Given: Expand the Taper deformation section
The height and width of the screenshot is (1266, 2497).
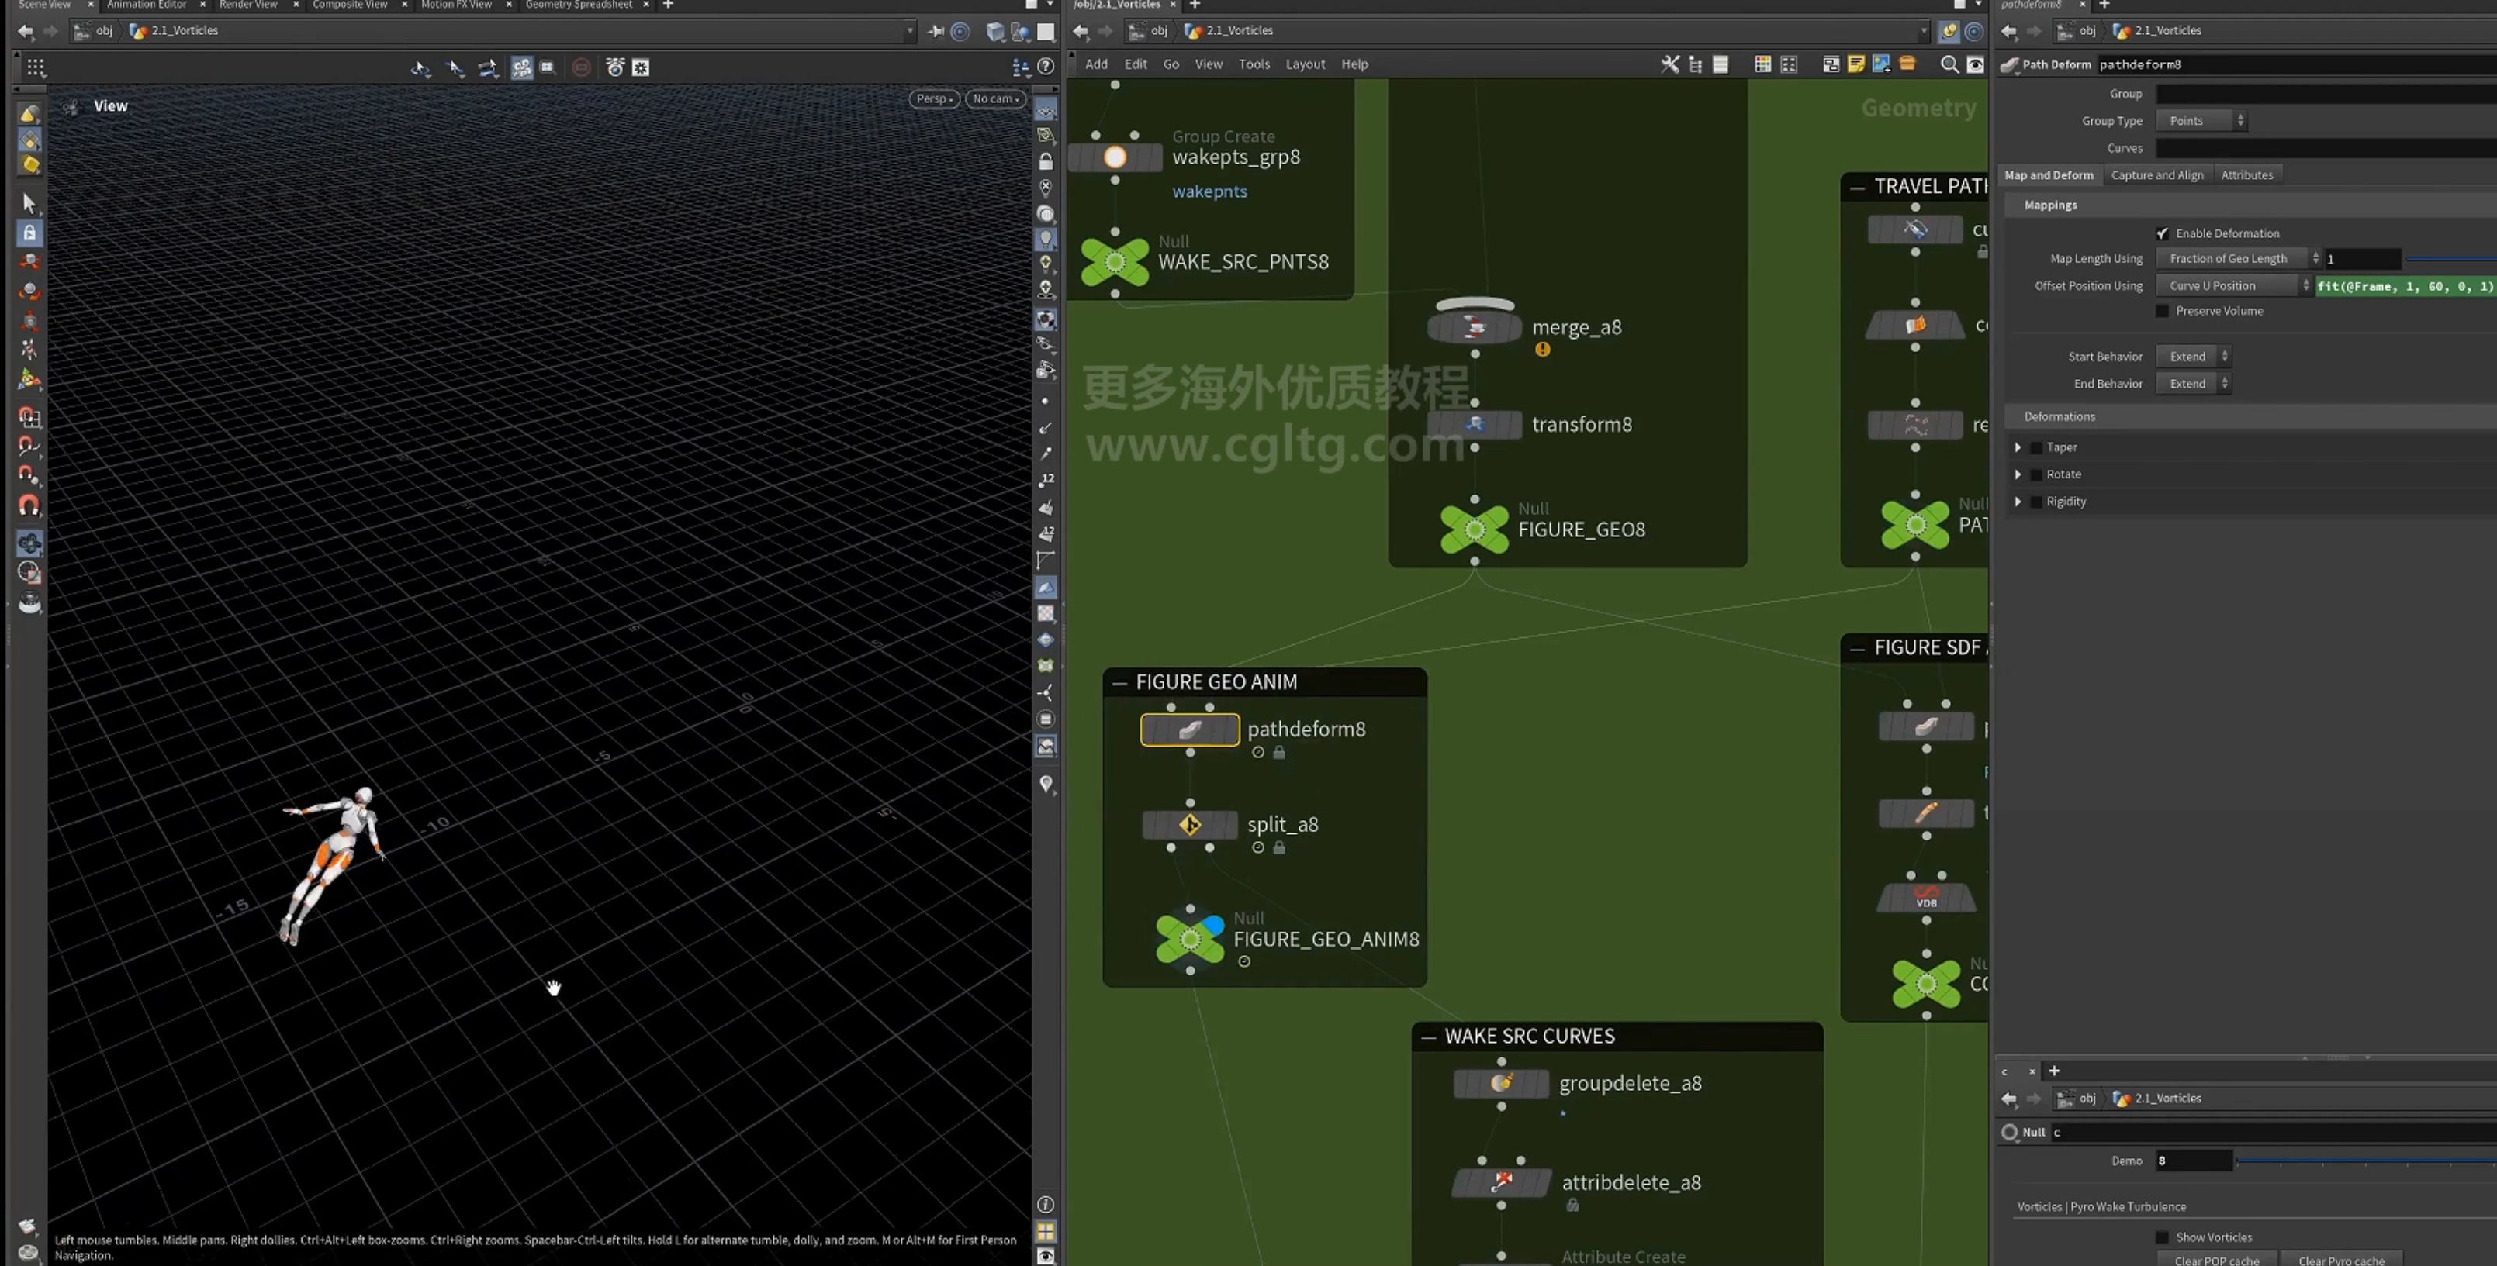Looking at the screenshot, I should pyautogui.click(x=2018, y=447).
